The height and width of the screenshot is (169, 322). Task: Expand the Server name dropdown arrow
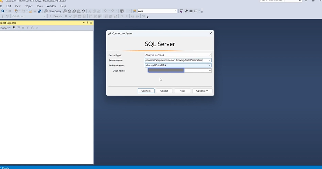click(x=210, y=60)
